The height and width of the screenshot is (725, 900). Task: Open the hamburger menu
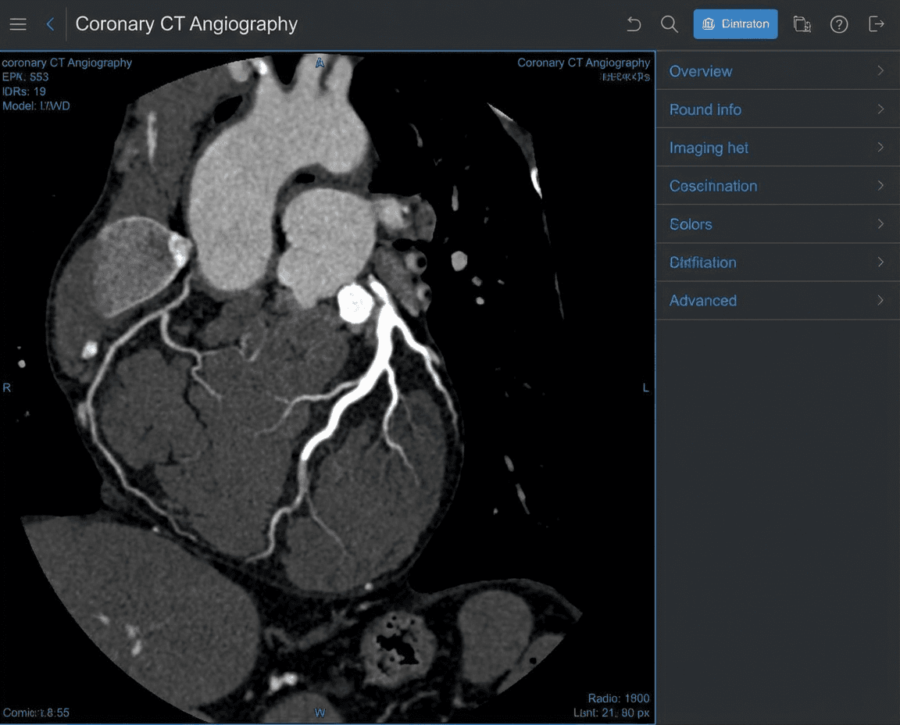tap(17, 23)
